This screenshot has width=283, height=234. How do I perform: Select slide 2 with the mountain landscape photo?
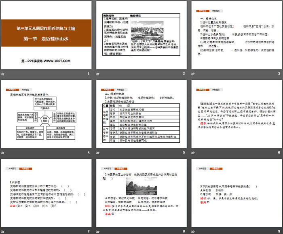(141, 36)
